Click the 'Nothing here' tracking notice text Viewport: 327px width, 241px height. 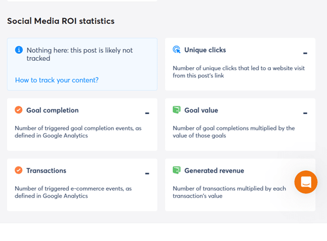[79, 54]
